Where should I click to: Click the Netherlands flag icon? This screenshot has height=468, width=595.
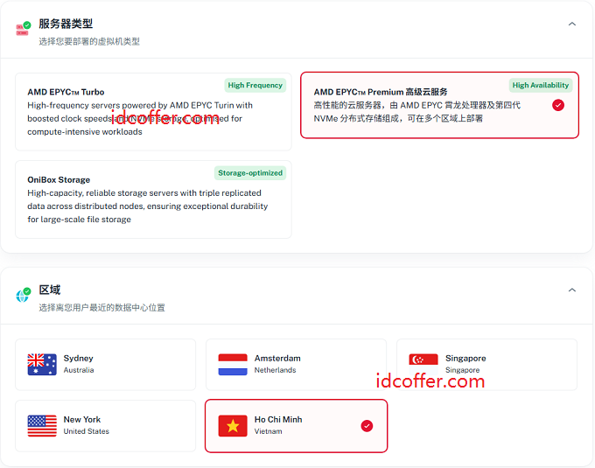click(x=233, y=364)
